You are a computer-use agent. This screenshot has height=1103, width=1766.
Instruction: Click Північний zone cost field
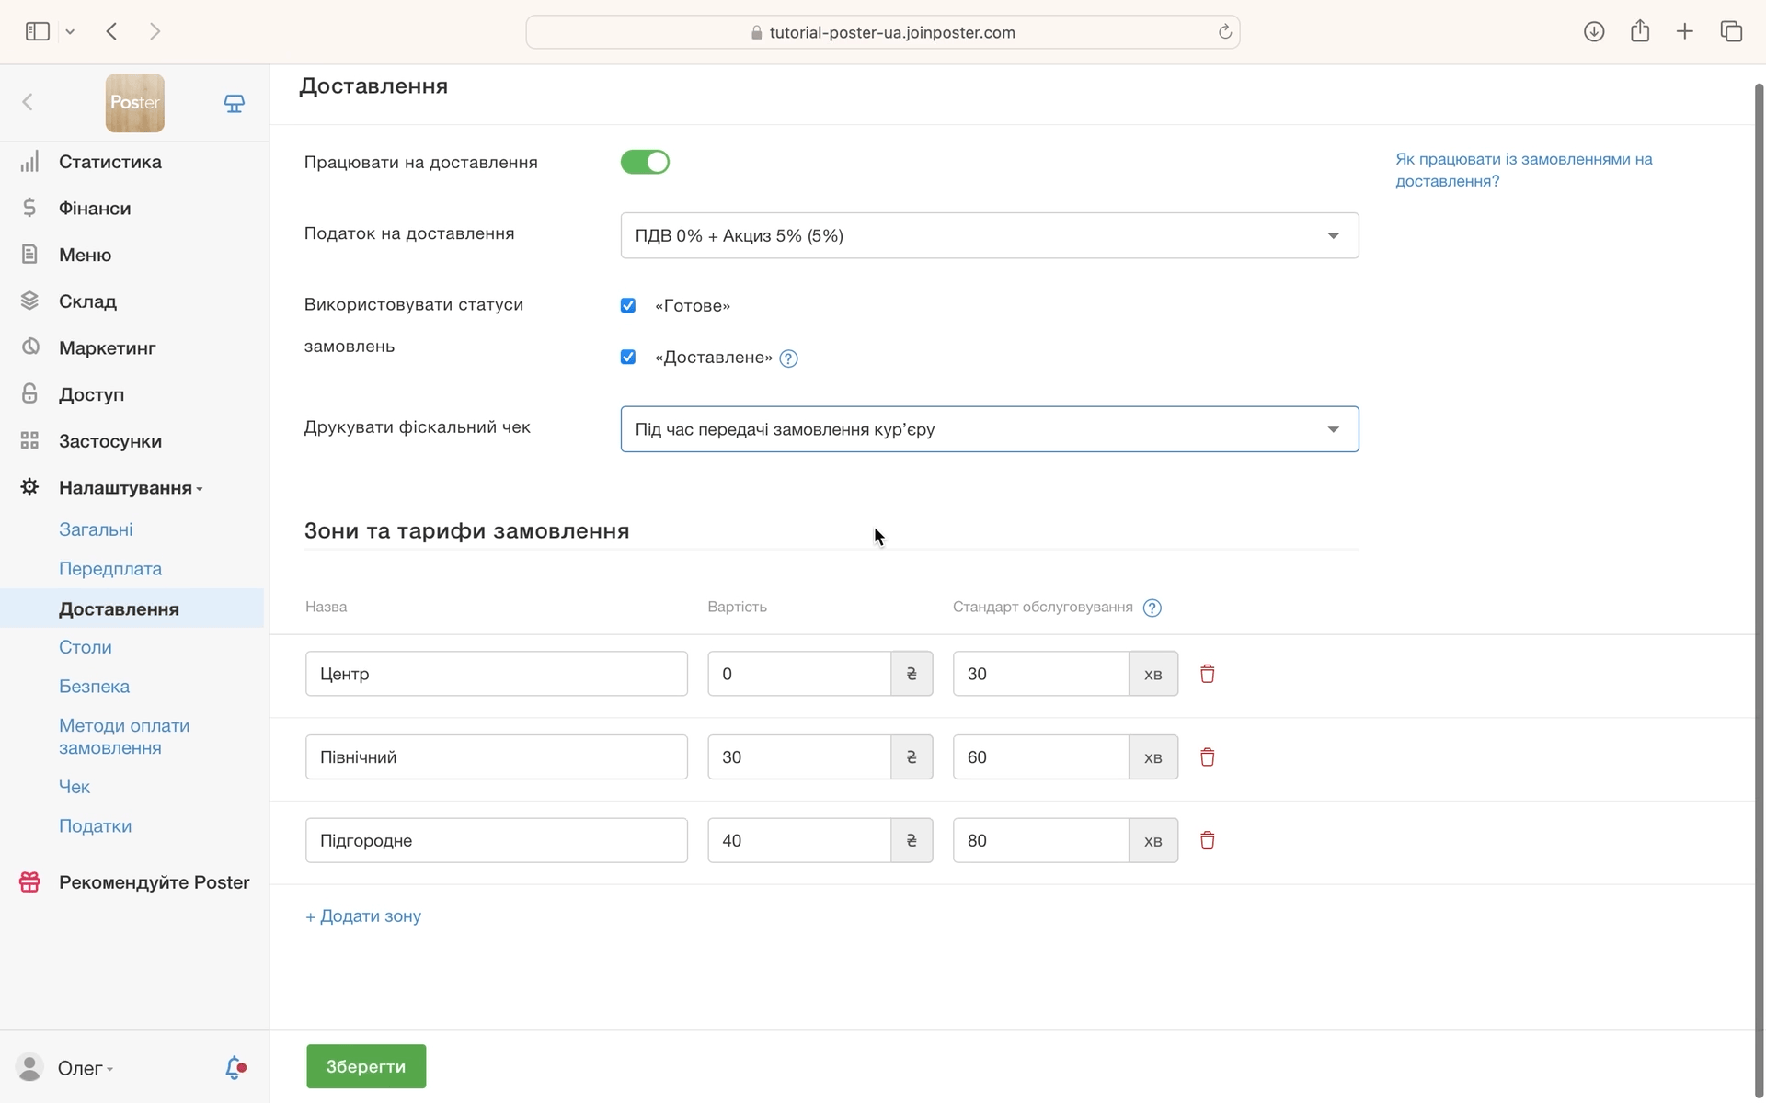pyautogui.click(x=798, y=757)
